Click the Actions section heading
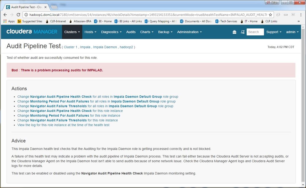The height and width of the screenshot is (188, 306). click(x=19, y=89)
